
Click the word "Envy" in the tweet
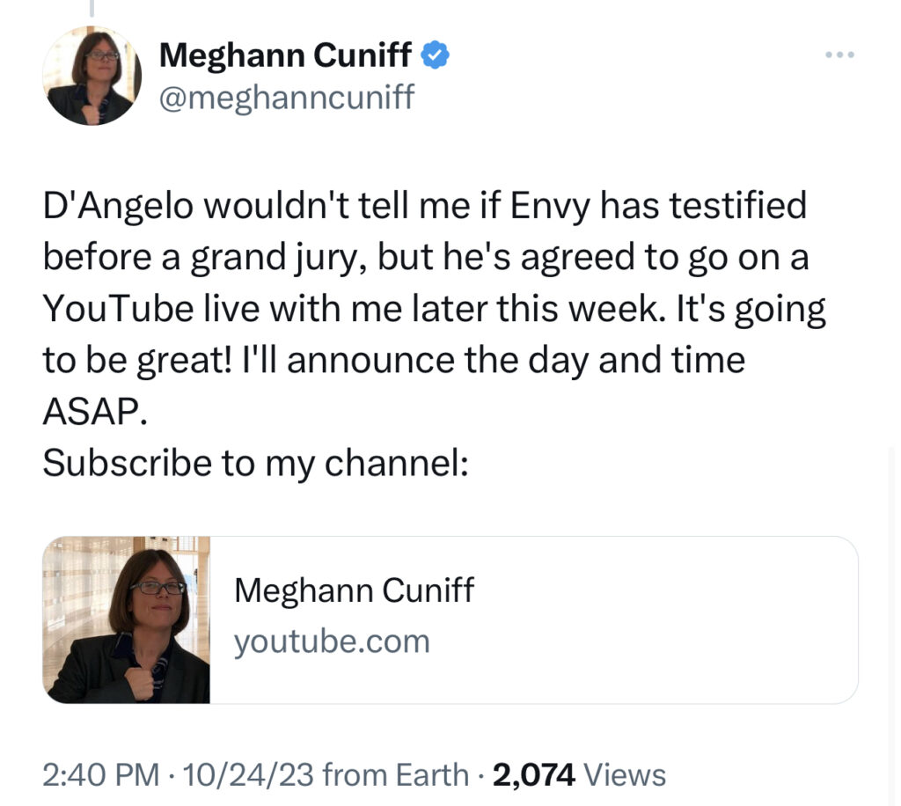[x=550, y=206]
